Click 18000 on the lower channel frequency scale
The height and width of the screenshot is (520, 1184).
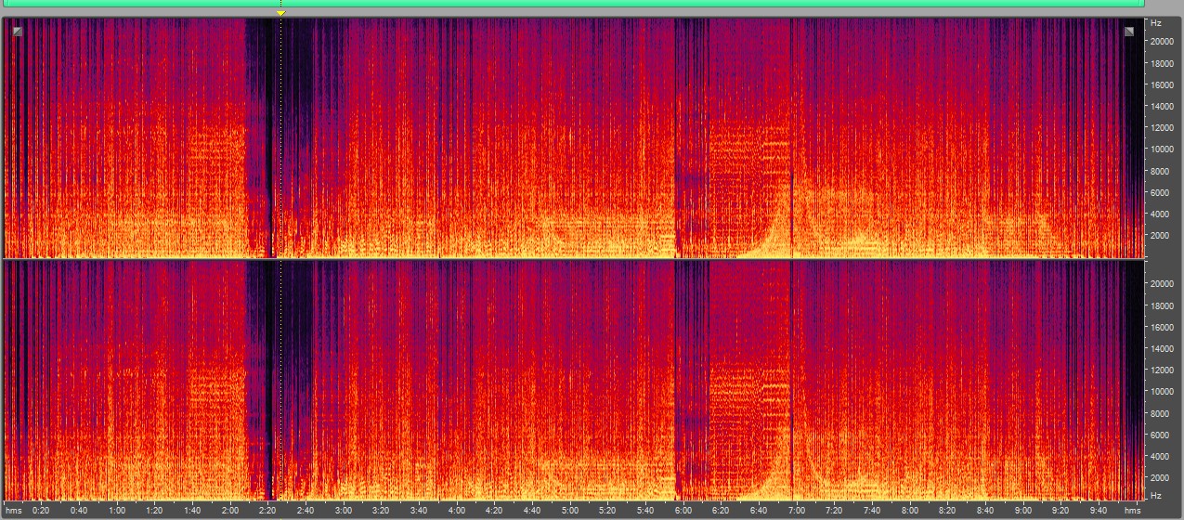coord(1164,305)
